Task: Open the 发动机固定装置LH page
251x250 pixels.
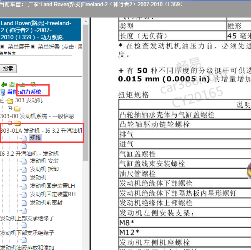Action: (x=53, y=186)
